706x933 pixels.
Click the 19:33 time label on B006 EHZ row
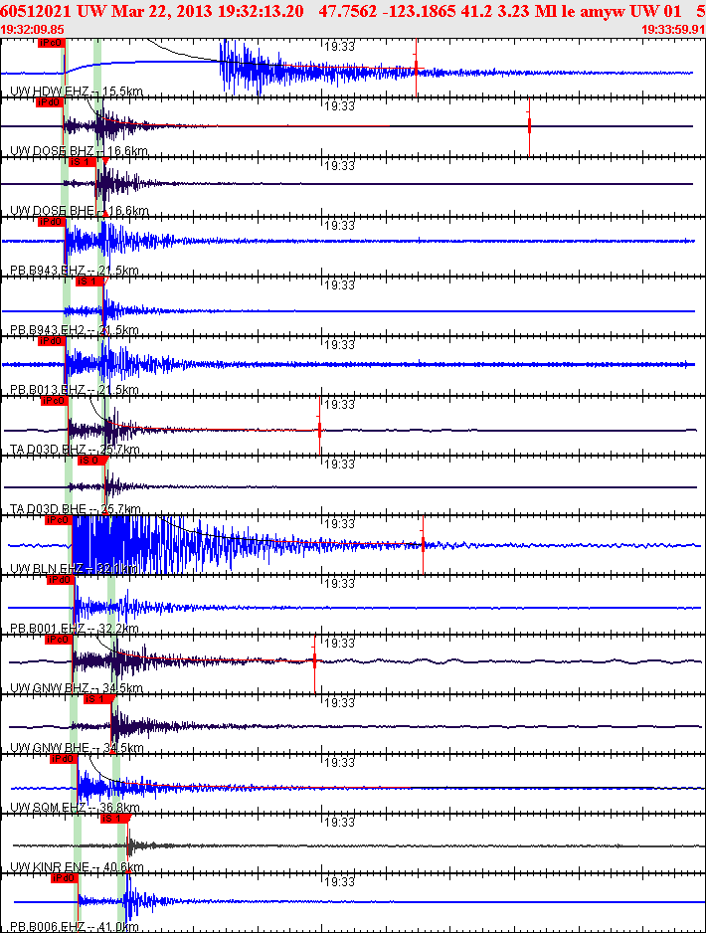coord(340,882)
